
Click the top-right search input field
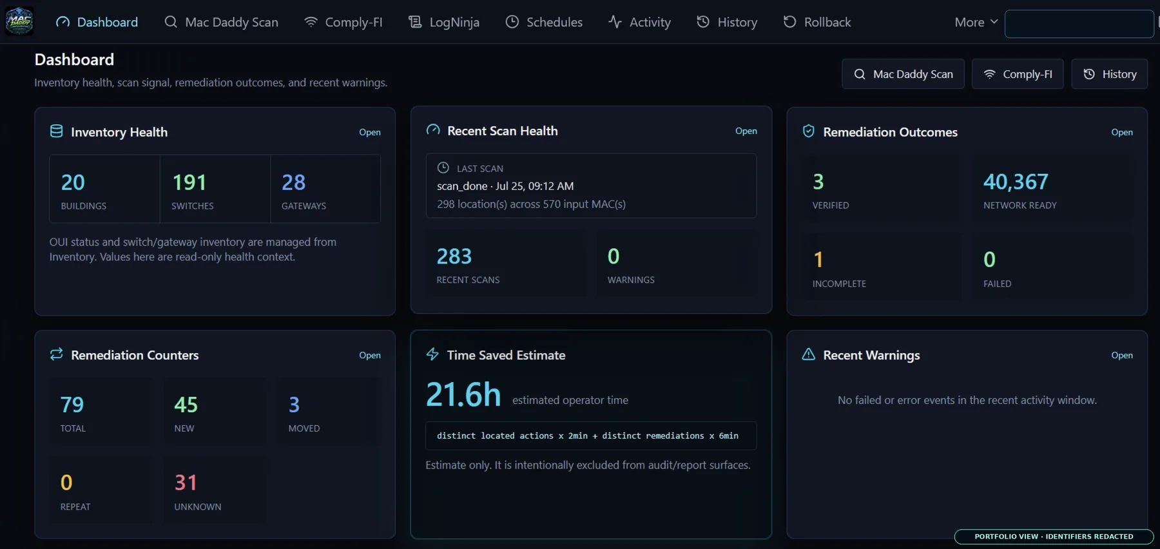tap(1079, 24)
